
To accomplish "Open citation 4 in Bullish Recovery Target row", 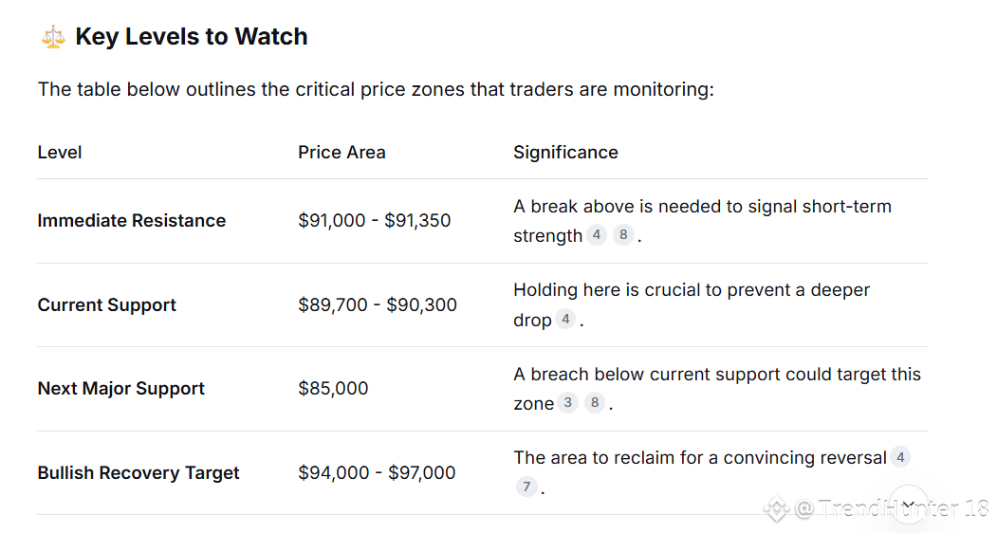I will tap(899, 458).
